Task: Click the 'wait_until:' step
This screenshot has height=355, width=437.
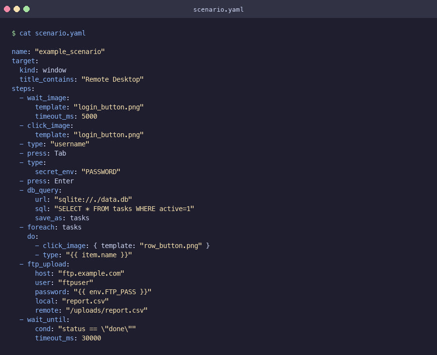Action: (x=48, y=319)
